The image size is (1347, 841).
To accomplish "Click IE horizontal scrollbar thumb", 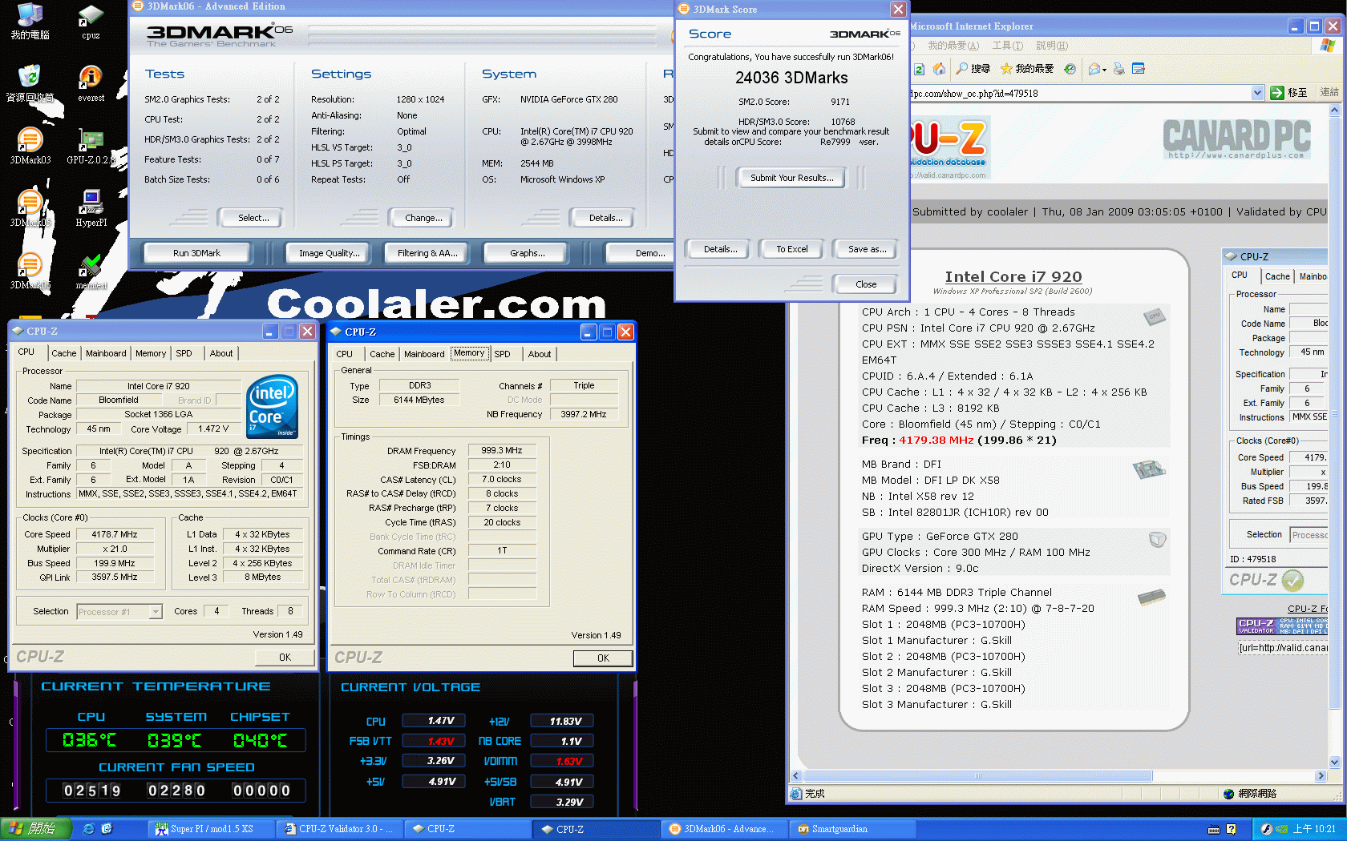I will [x=977, y=776].
